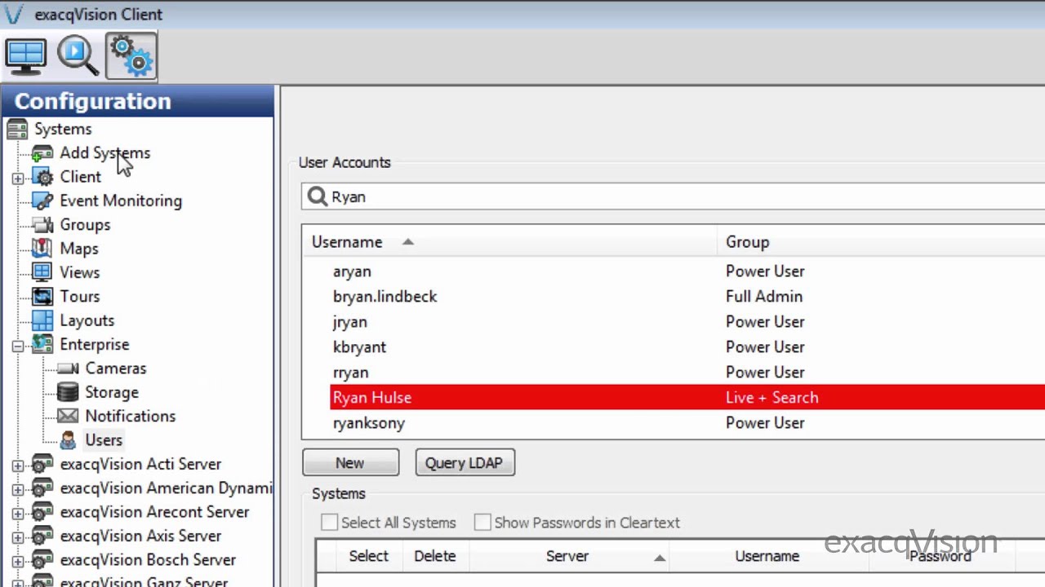Click the Tours icon
The image size is (1045, 587).
point(42,297)
